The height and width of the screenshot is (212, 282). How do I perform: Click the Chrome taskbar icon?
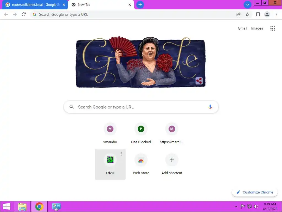tap(39, 206)
